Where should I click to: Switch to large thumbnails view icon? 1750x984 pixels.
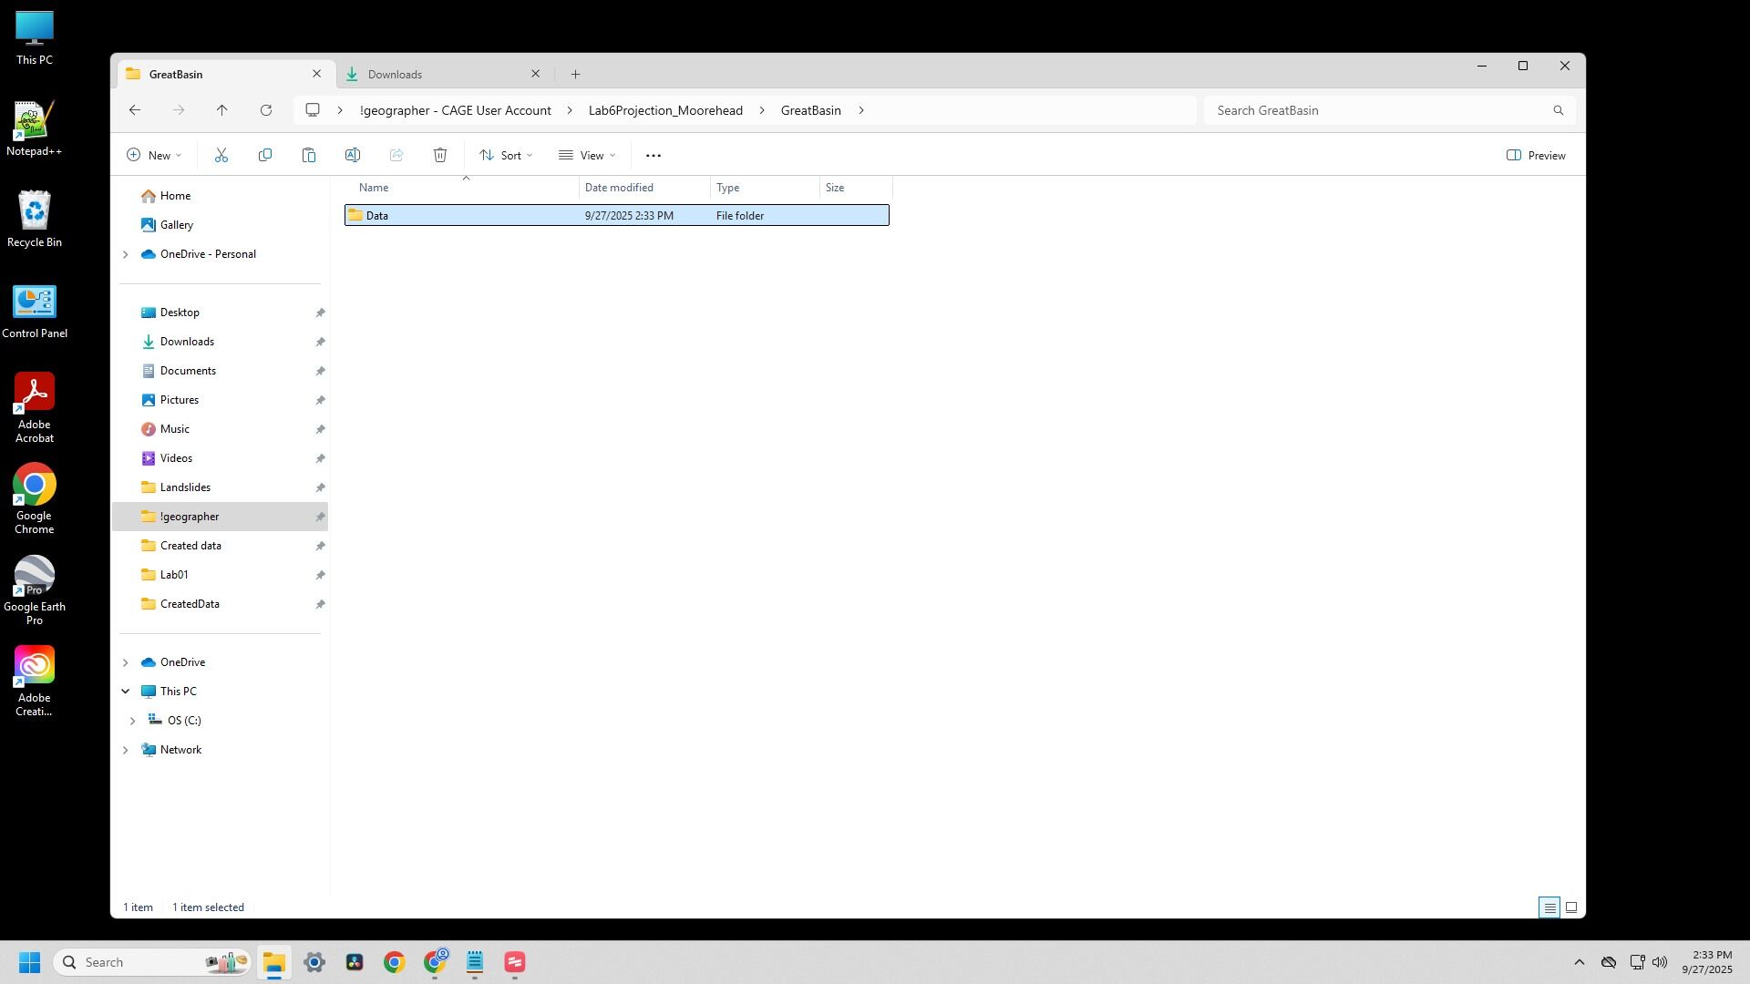coord(1571,907)
